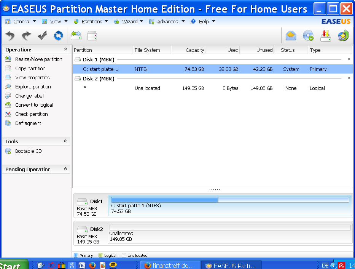Click the Primary legend color swatch
This screenshot has height=269, width=355.
(76, 255)
